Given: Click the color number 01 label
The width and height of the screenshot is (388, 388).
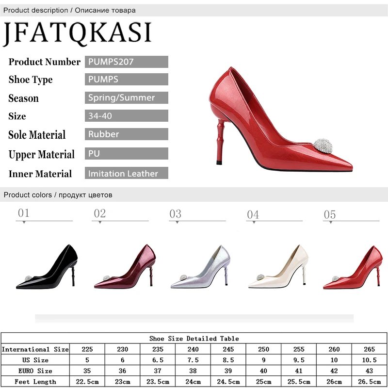Looking at the screenshot, I should coord(24,213).
